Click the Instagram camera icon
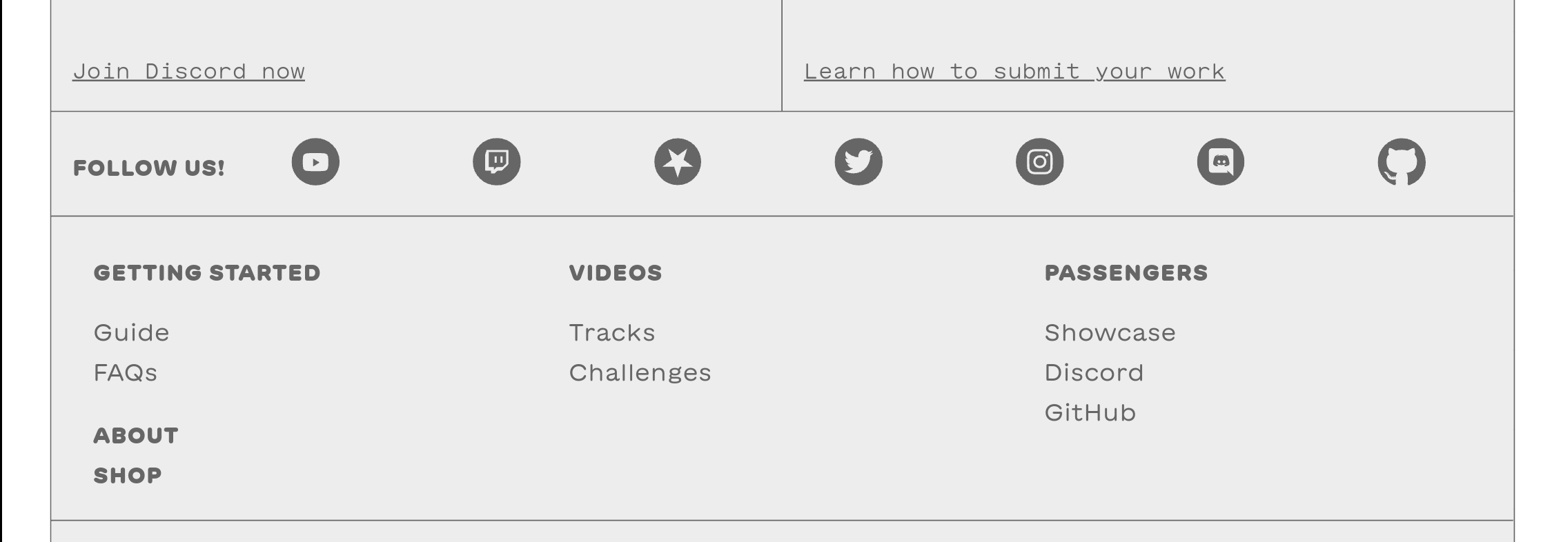Screen dimensions: 1561x542 [x=1040, y=161]
